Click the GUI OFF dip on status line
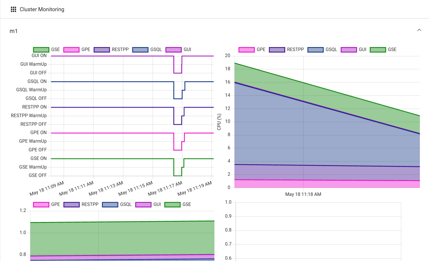Screen dimensions: 429x261 178,73
